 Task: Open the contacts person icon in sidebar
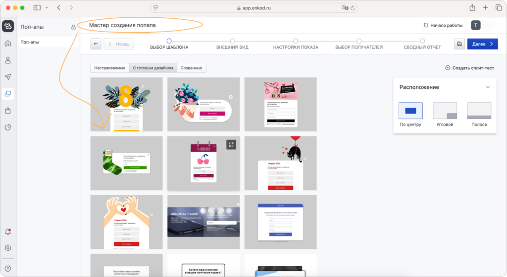(8, 60)
